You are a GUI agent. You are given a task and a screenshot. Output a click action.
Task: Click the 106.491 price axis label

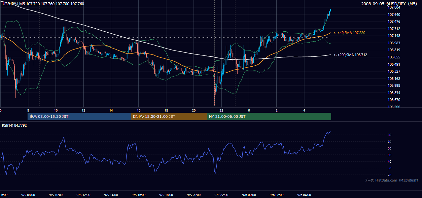tap(394, 64)
